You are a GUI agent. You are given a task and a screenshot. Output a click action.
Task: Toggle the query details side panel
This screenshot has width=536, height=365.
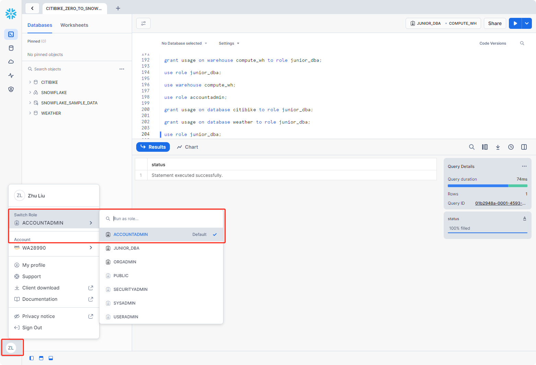coord(524,147)
